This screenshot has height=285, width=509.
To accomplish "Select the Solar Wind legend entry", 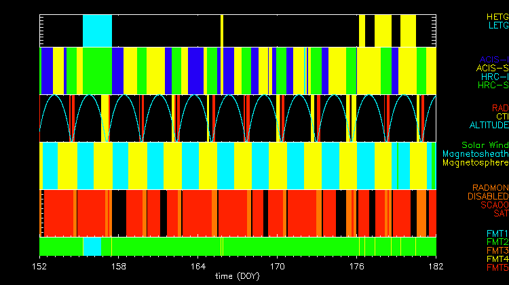I will [x=485, y=145].
